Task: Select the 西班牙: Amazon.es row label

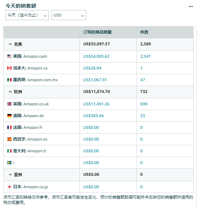Action: 30,139
